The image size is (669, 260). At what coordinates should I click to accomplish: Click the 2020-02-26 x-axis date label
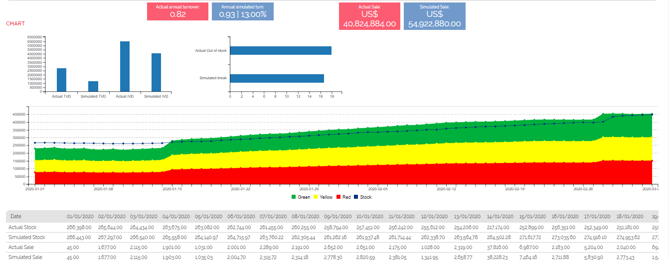(583, 189)
